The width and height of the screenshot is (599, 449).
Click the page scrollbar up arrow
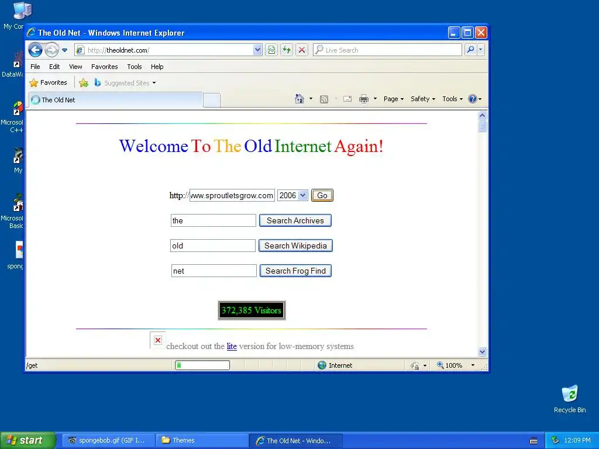(x=482, y=115)
